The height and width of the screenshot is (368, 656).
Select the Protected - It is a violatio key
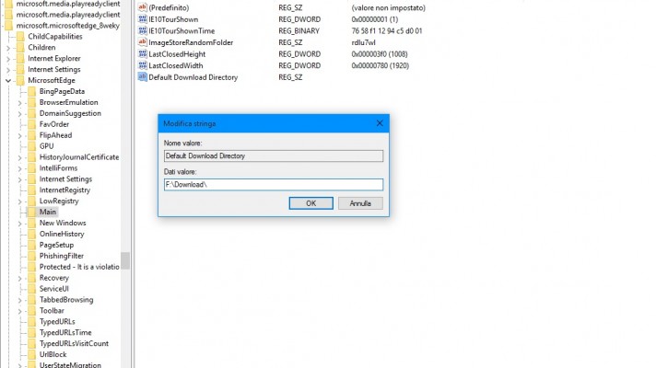coord(79,267)
